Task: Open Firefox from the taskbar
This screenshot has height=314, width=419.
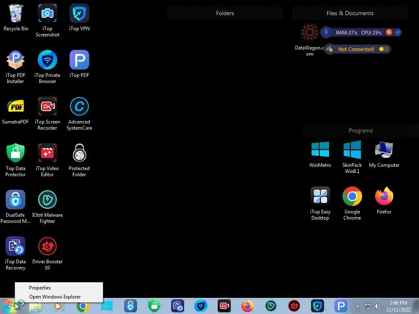Action: (x=248, y=306)
